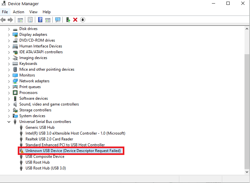
Task: Click the down-arrow Disable device icon
Action: 83,20
